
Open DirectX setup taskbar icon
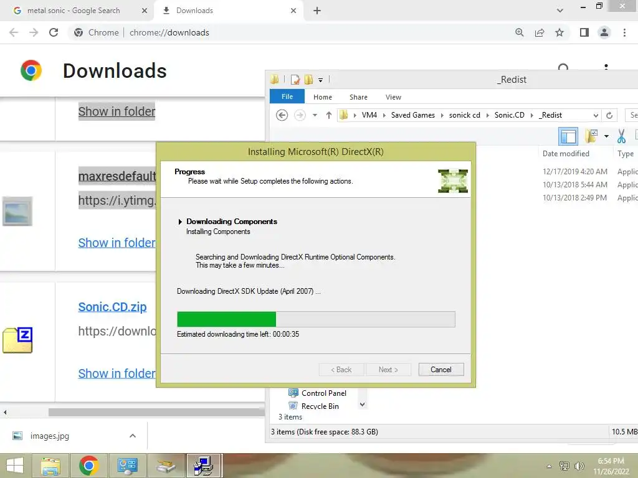tap(204, 466)
